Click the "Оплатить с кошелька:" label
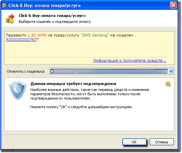 [26, 71]
